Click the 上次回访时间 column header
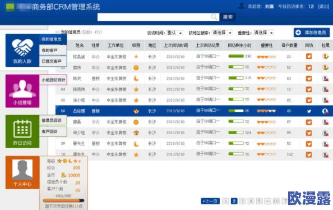This screenshot has width=333, height=210. [x=175, y=45]
